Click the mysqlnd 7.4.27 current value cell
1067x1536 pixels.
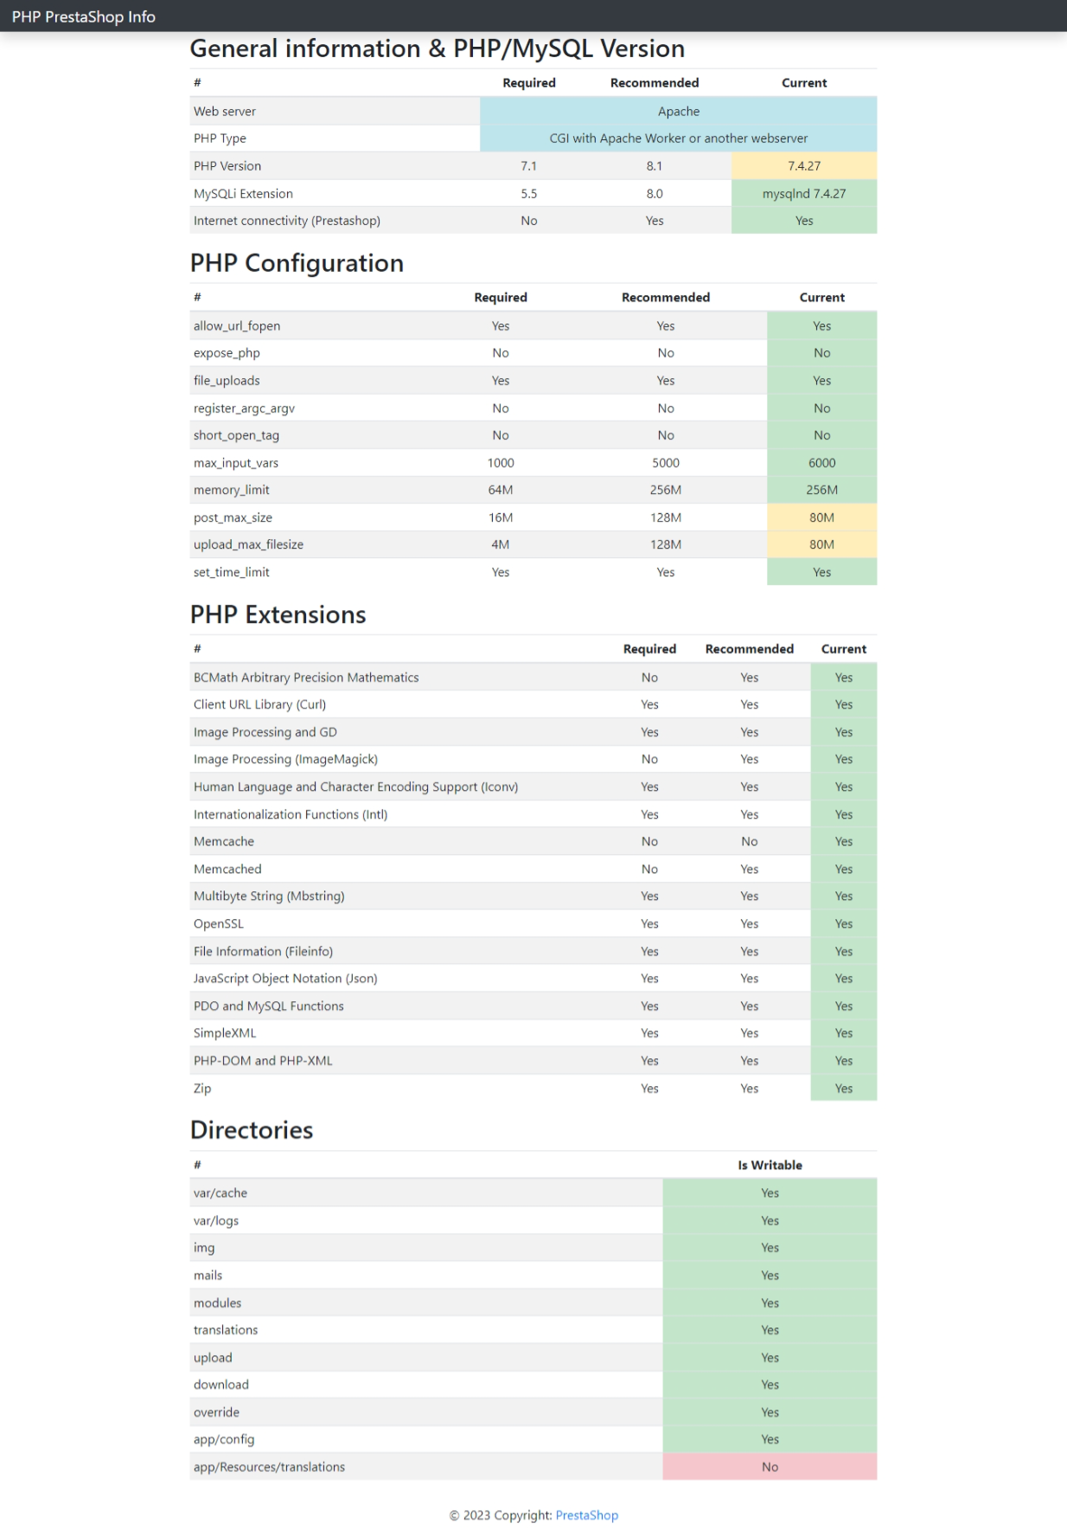coord(803,194)
